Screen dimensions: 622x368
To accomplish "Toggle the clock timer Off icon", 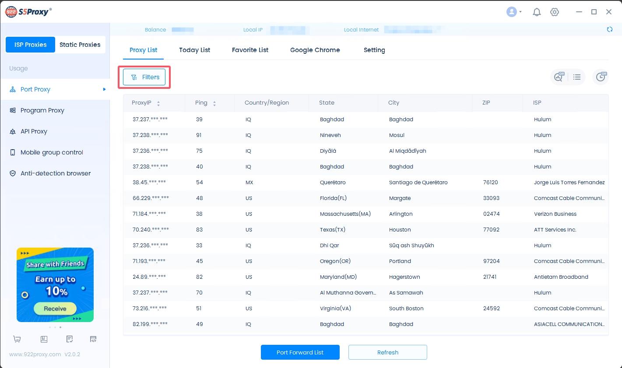I will (x=601, y=77).
